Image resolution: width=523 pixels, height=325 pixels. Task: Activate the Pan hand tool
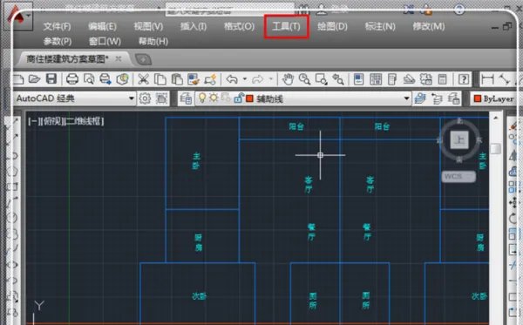288,79
